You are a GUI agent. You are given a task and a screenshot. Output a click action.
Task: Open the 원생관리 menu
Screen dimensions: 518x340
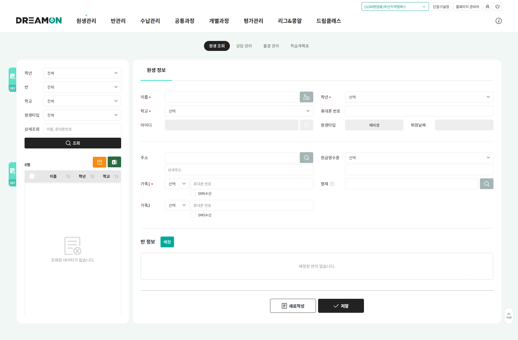click(x=86, y=21)
